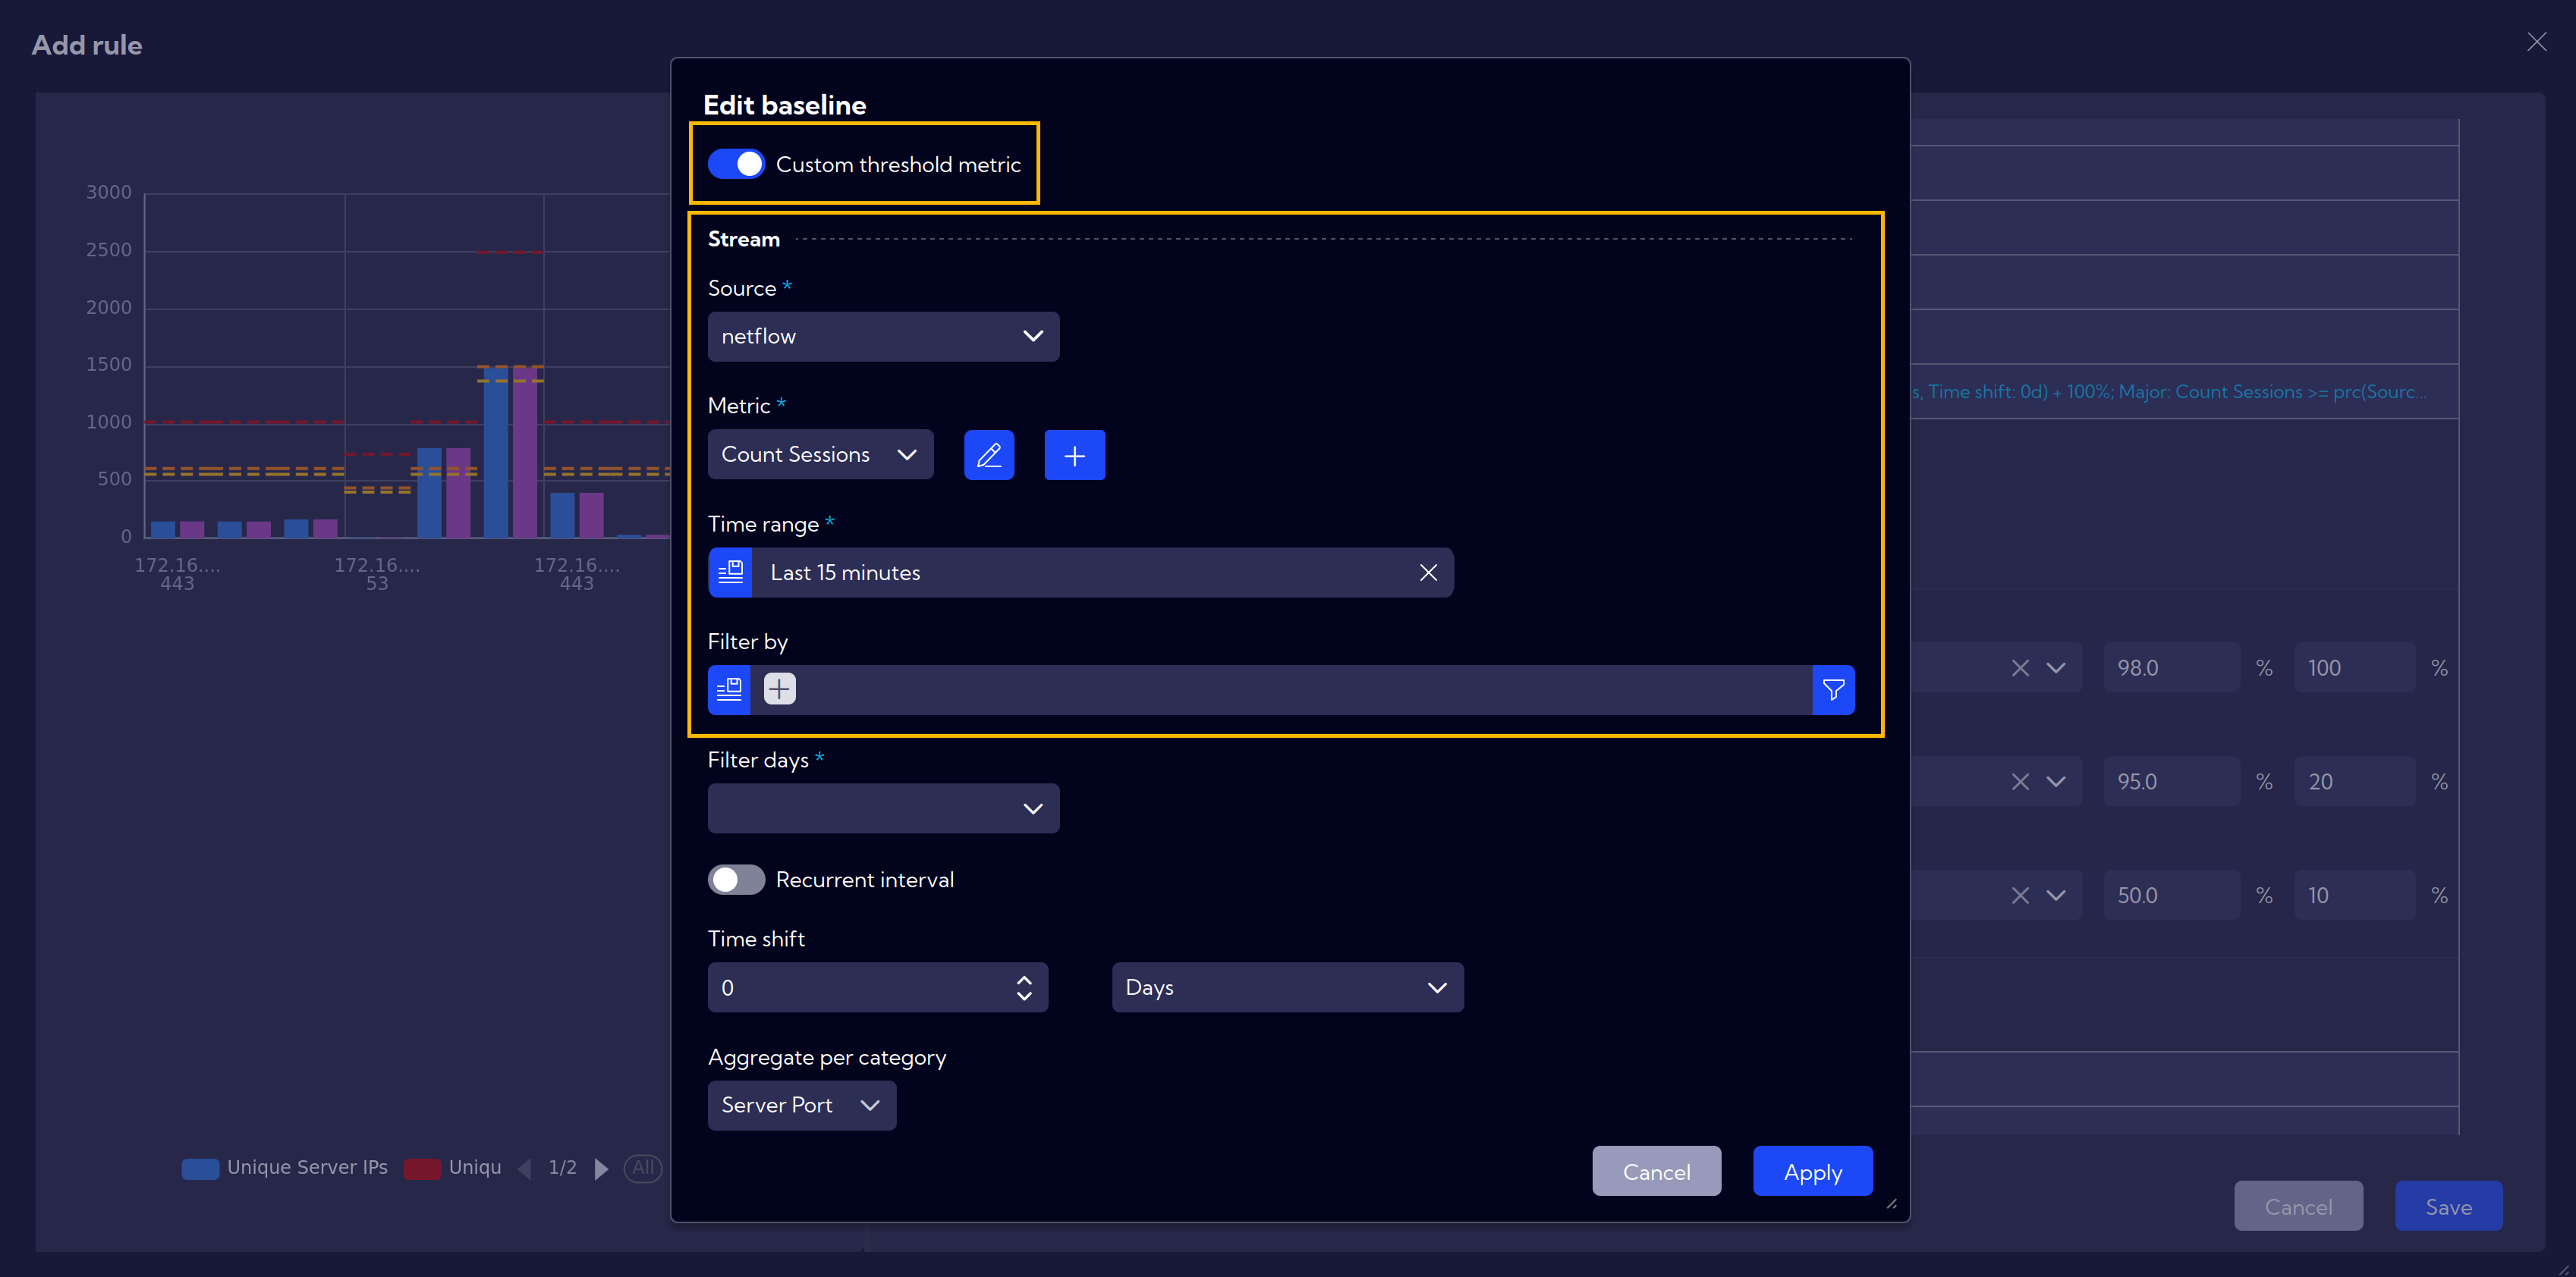This screenshot has width=2576, height=1277.
Task: Open the Filter days dropdown
Action: (x=882, y=808)
